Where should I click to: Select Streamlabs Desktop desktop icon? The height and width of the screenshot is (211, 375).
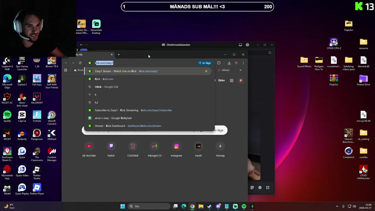point(96,27)
